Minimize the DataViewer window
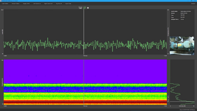Image resolution: width=197 pixels, height=111 pixels. pos(188,1)
